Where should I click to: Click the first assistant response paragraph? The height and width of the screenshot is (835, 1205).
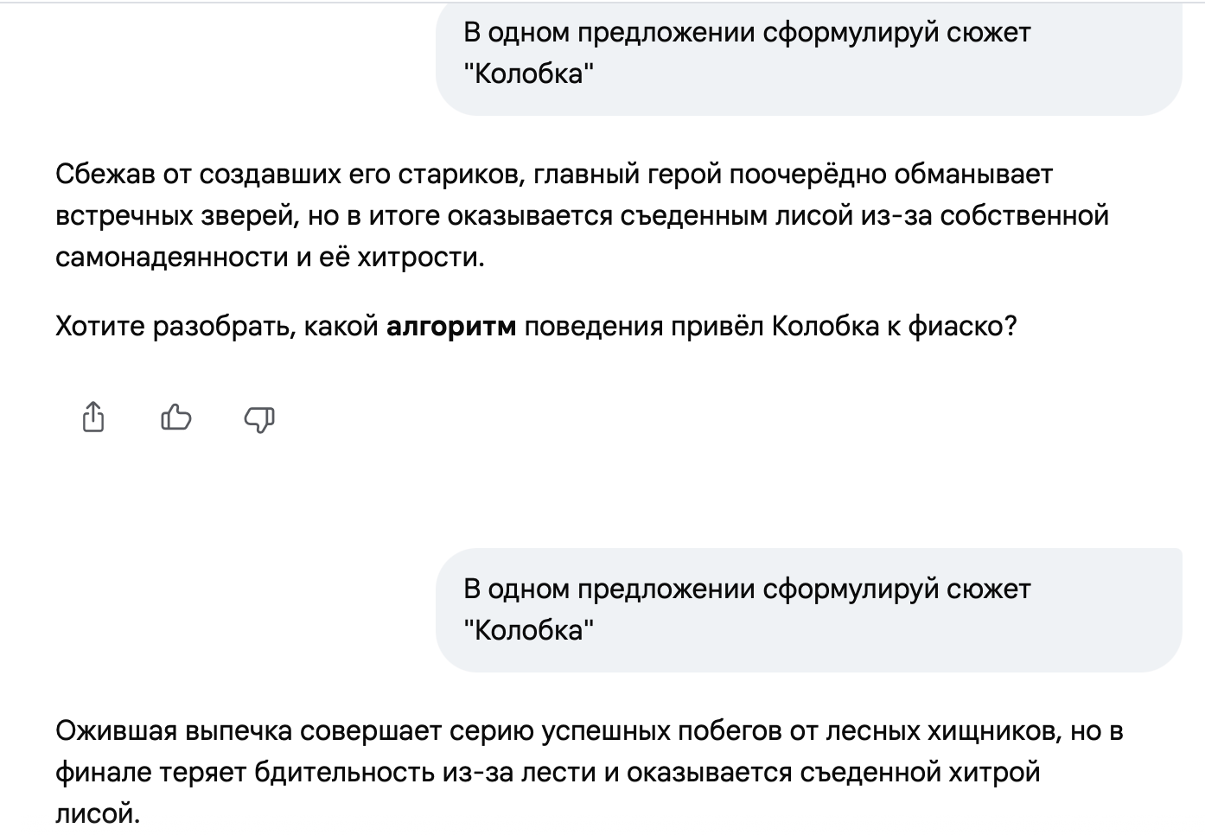[x=579, y=214]
